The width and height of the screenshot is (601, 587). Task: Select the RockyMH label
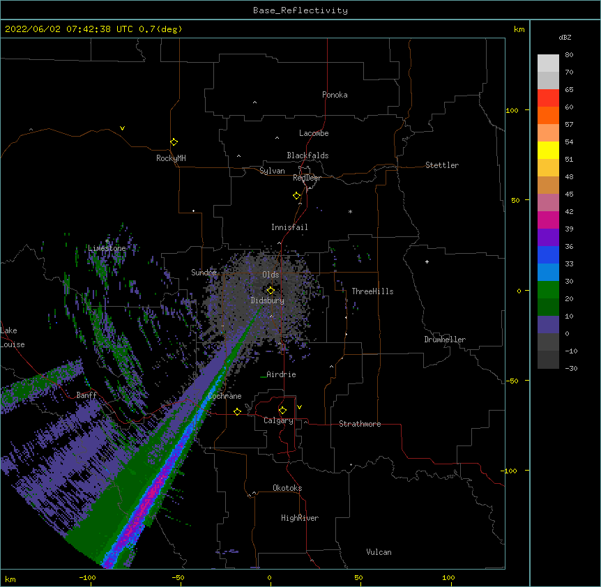coord(171,158)
